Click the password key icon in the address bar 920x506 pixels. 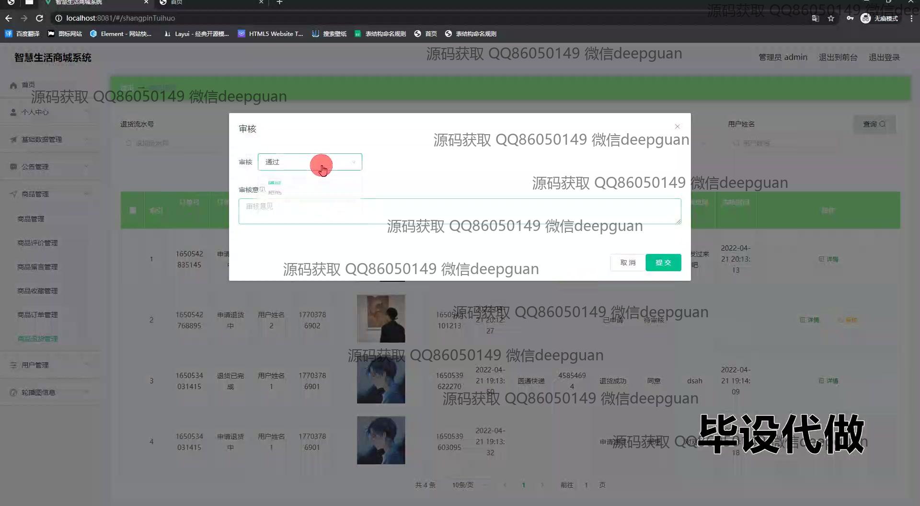coord(850,18)
